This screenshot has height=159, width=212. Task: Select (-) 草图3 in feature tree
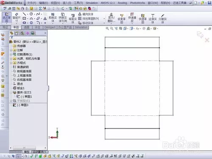(21, 105)
